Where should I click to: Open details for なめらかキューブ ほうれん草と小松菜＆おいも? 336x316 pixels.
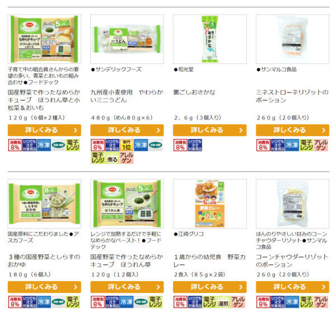[44, 130]
